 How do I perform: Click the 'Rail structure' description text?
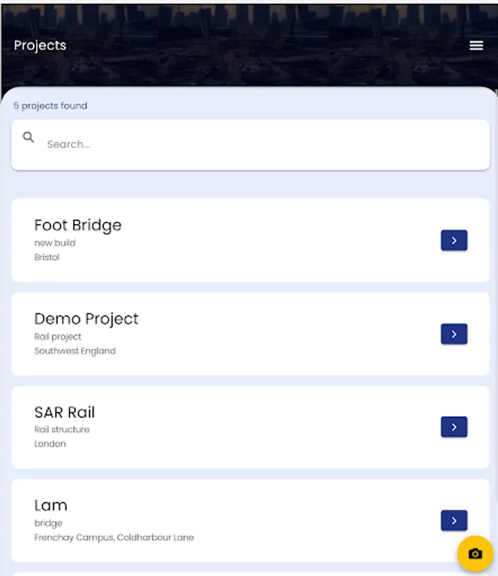tap(62, 429)
